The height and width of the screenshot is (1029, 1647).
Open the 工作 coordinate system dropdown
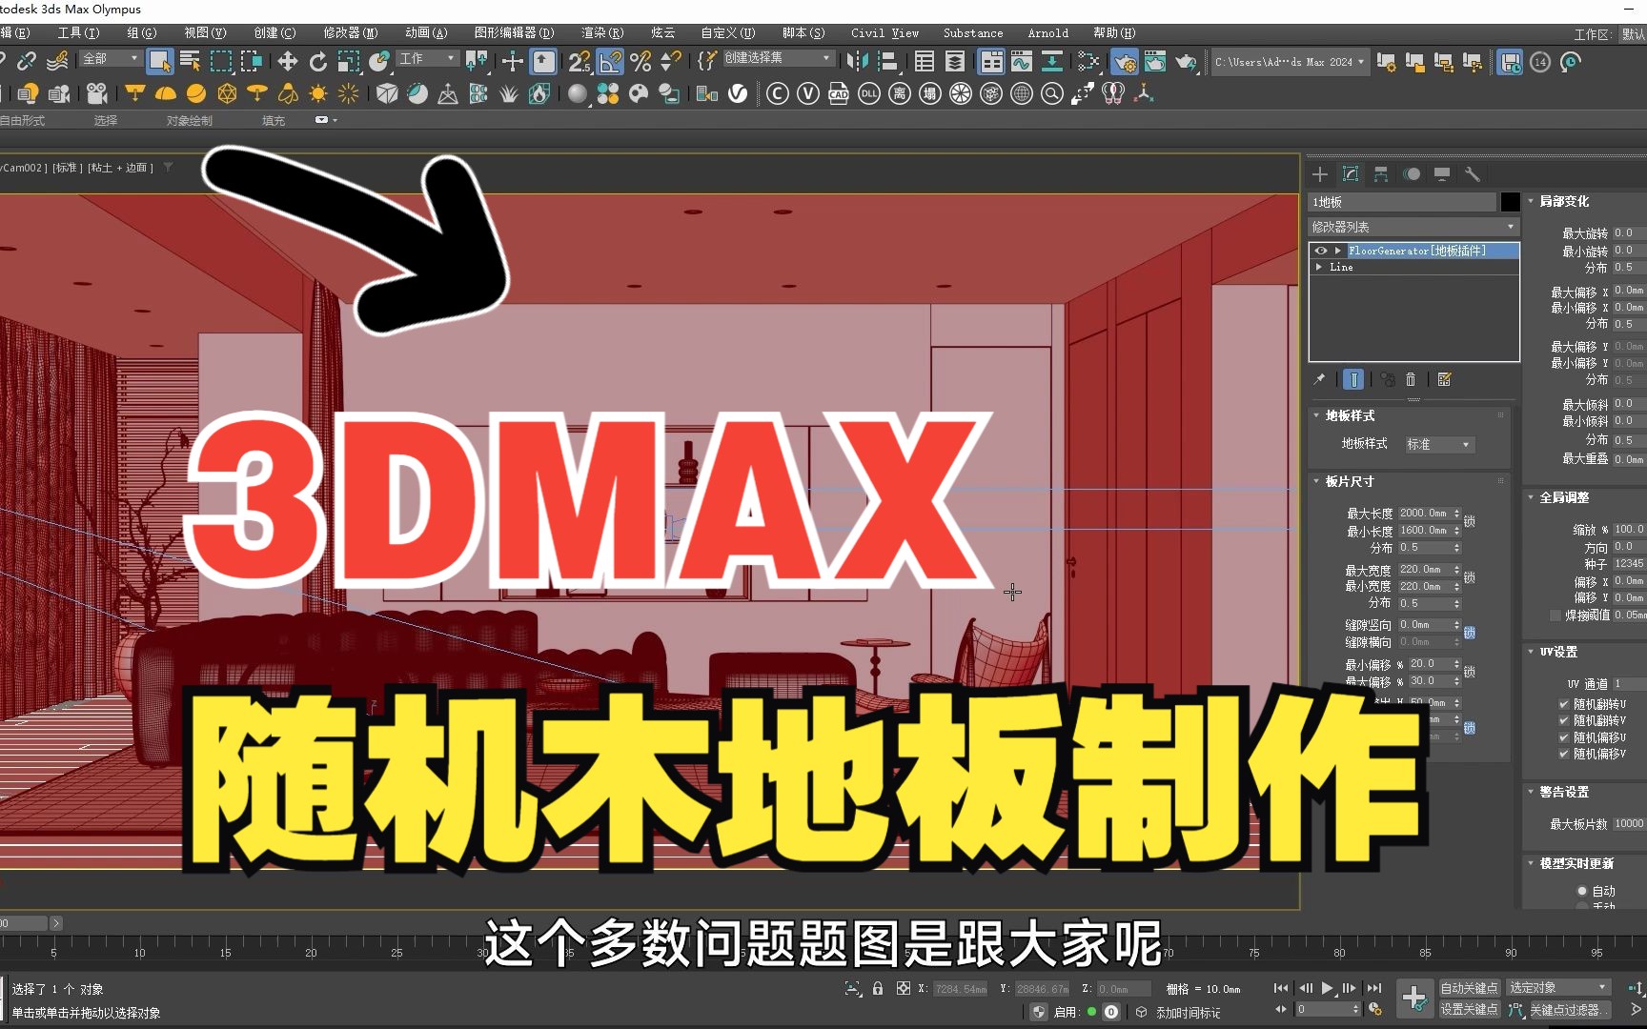[428, 59]
